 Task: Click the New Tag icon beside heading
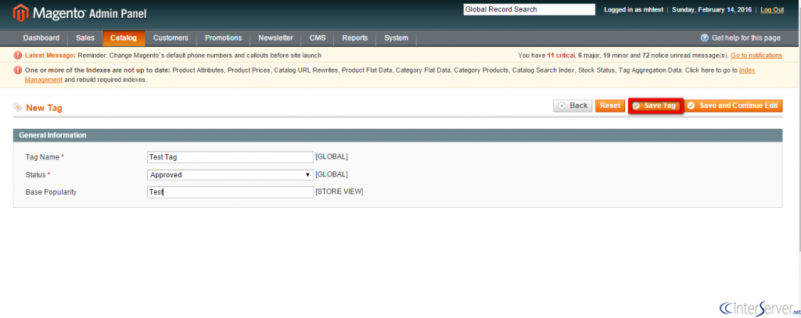(x=17, y=108)
